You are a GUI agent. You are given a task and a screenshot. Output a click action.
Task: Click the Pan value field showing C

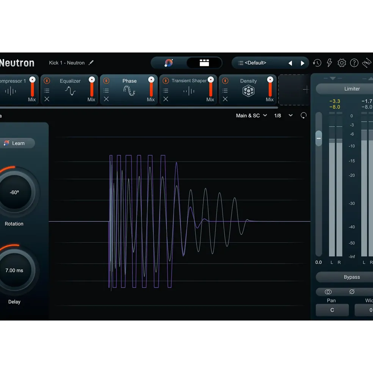[332, 310]
